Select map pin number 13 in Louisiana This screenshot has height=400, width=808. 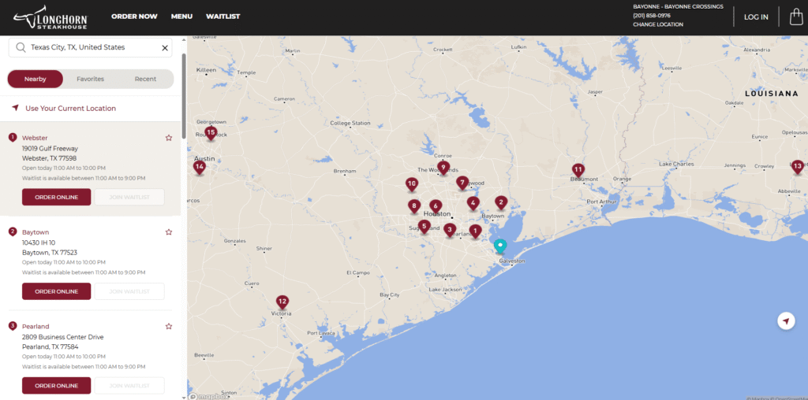click(x=797, y=167)
